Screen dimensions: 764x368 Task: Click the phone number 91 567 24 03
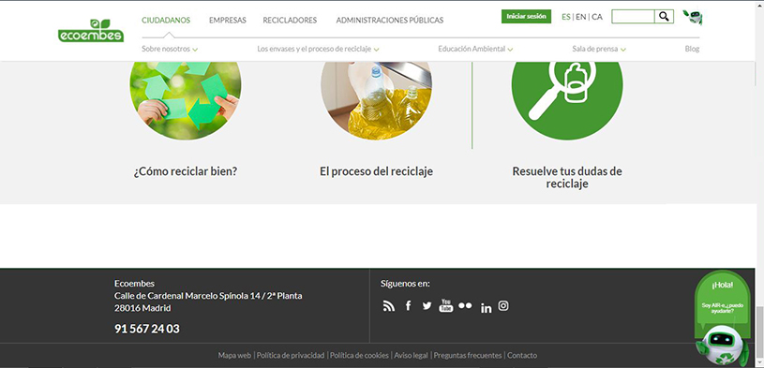click(x=147, y=329)
